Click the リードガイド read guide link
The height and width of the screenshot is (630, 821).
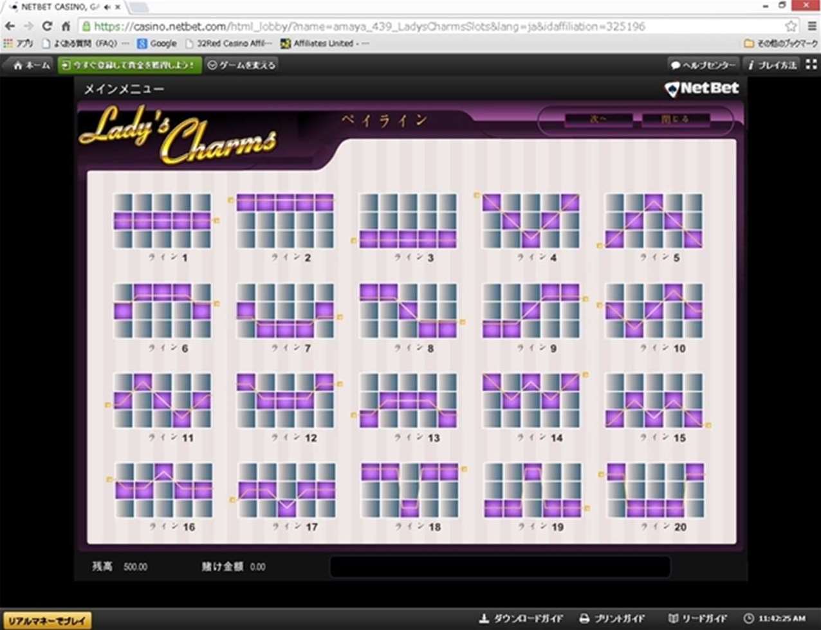(x=698, y=618)
